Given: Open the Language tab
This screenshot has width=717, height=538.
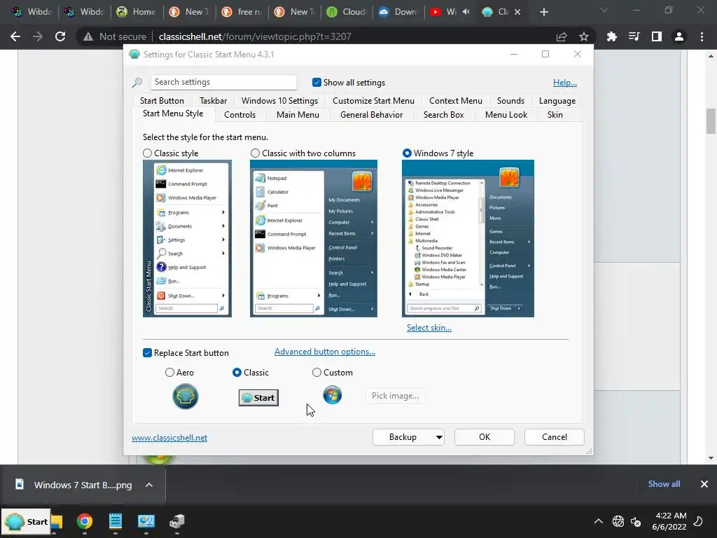Looking at the screenshot, I should (557, 101).
